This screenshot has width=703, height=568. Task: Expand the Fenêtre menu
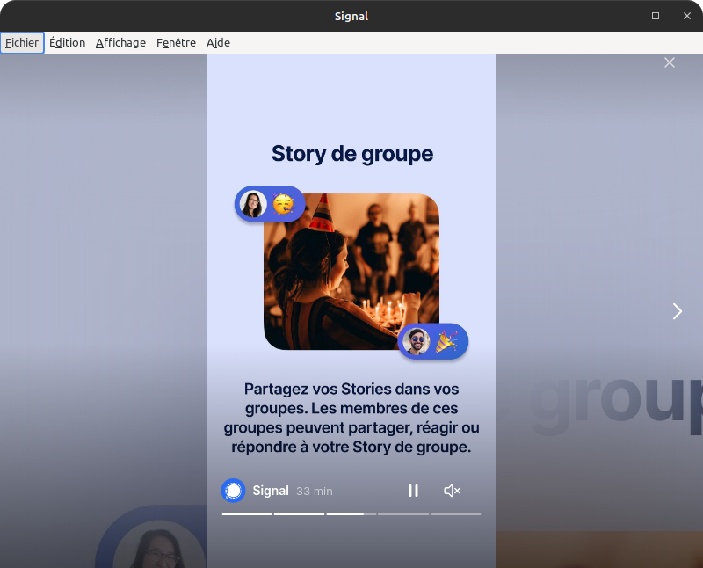[176, 42]
